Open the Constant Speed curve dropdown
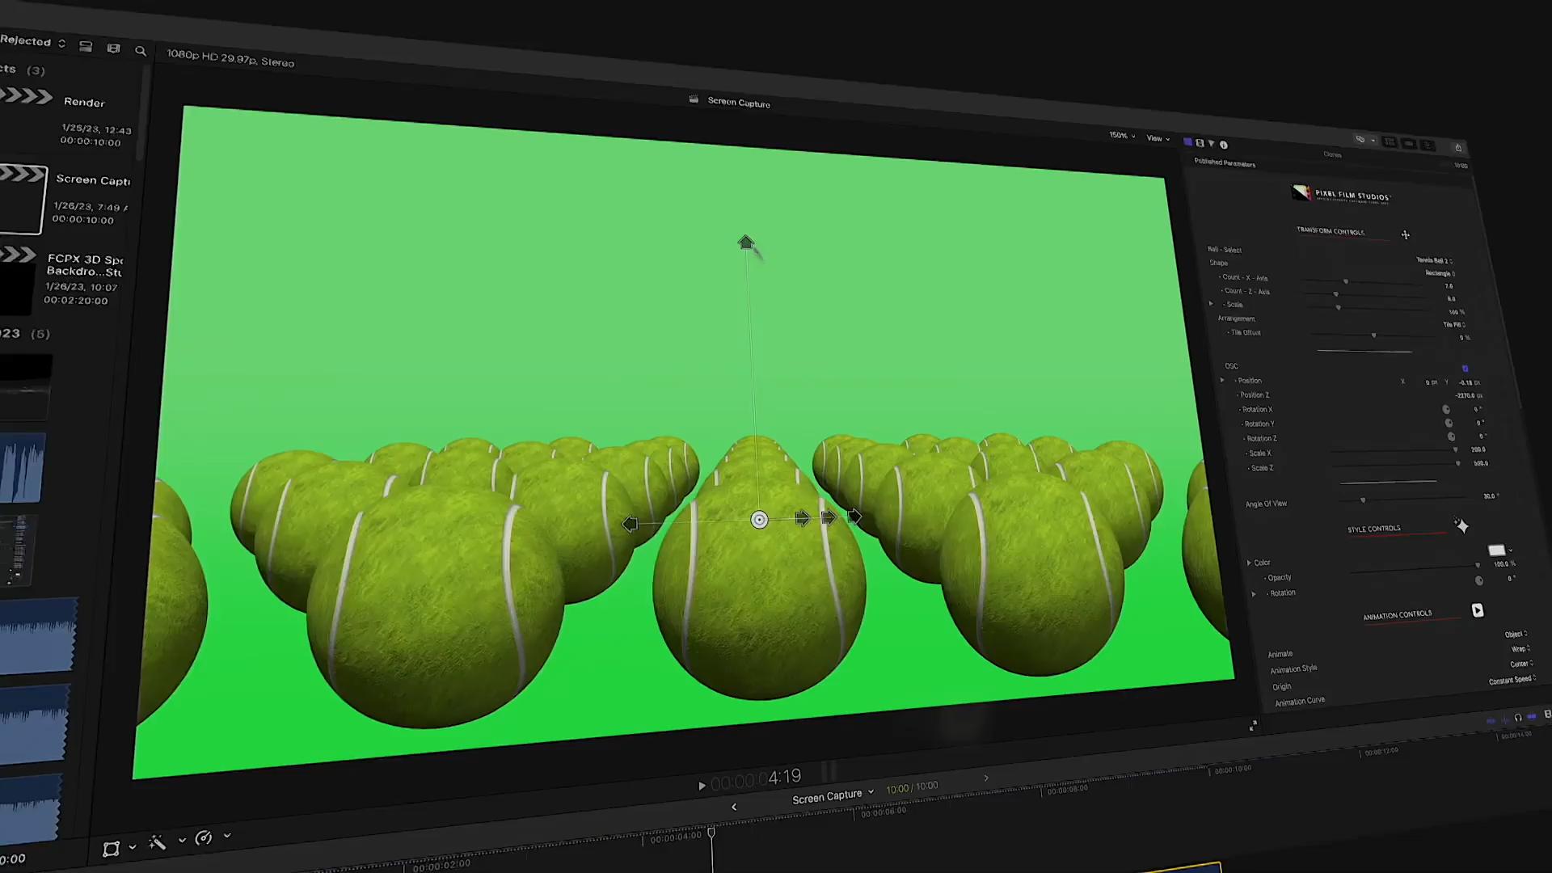This screenshot has height=873, width=1552. tap(1512, 680)
